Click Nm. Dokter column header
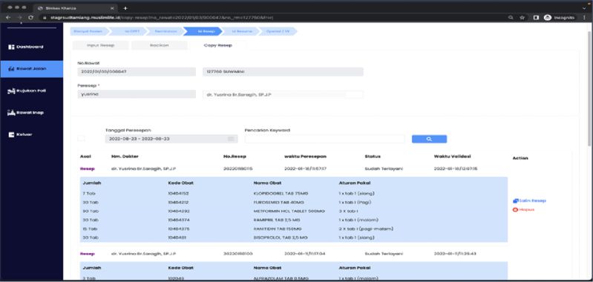The image size is (593, 282). (124, 157)
